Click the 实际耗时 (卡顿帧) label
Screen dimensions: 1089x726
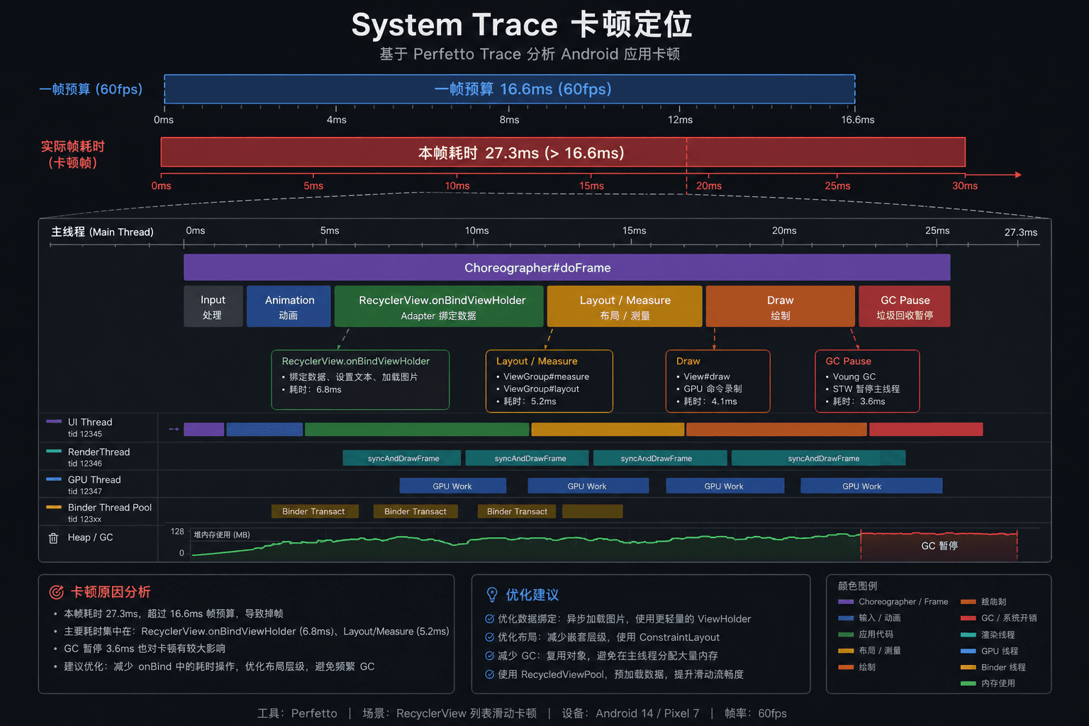coord(72,154)
